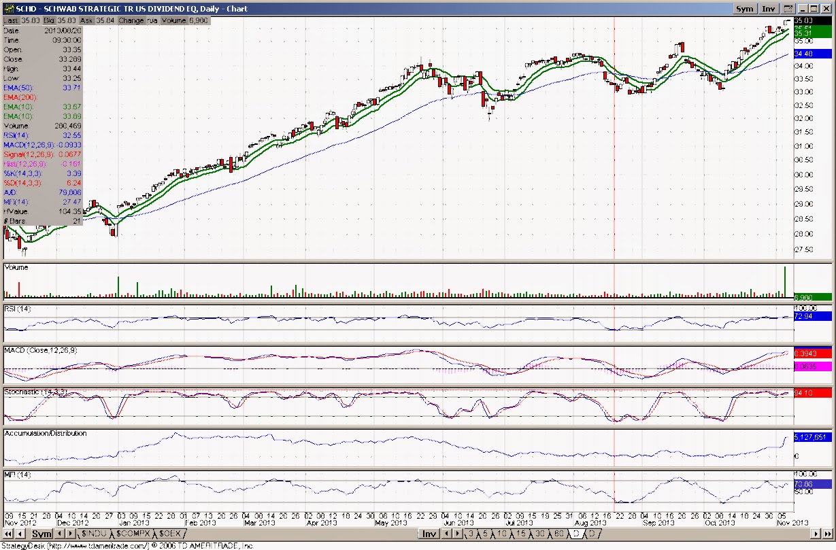Click the pink 0.0635 histogram value marker
Image resolution: width=836 pixels, height=550 pixels.
(812, 366)
